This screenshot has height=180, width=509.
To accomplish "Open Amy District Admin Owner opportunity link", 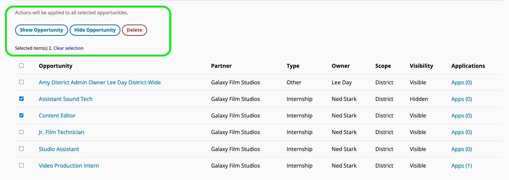I will pos(100,82).
